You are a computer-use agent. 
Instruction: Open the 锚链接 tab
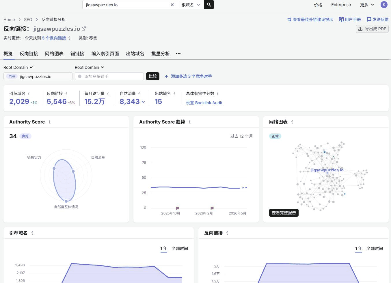click(77, 54)
